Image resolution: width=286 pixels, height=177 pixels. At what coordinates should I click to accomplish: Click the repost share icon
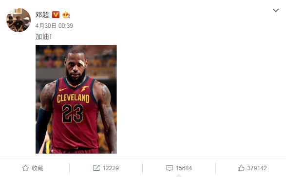(x=96, y=168)
